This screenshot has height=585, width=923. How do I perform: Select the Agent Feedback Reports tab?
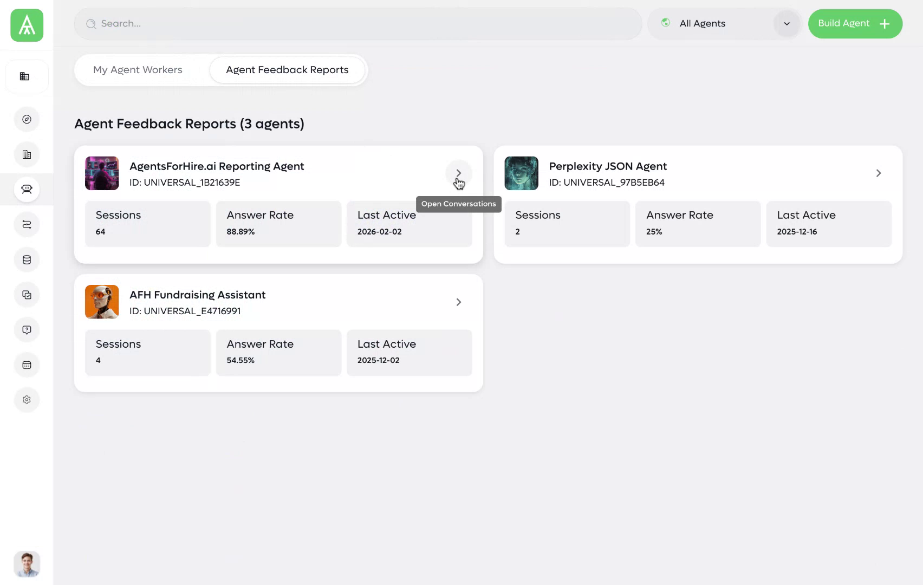(x=287, y=70)
